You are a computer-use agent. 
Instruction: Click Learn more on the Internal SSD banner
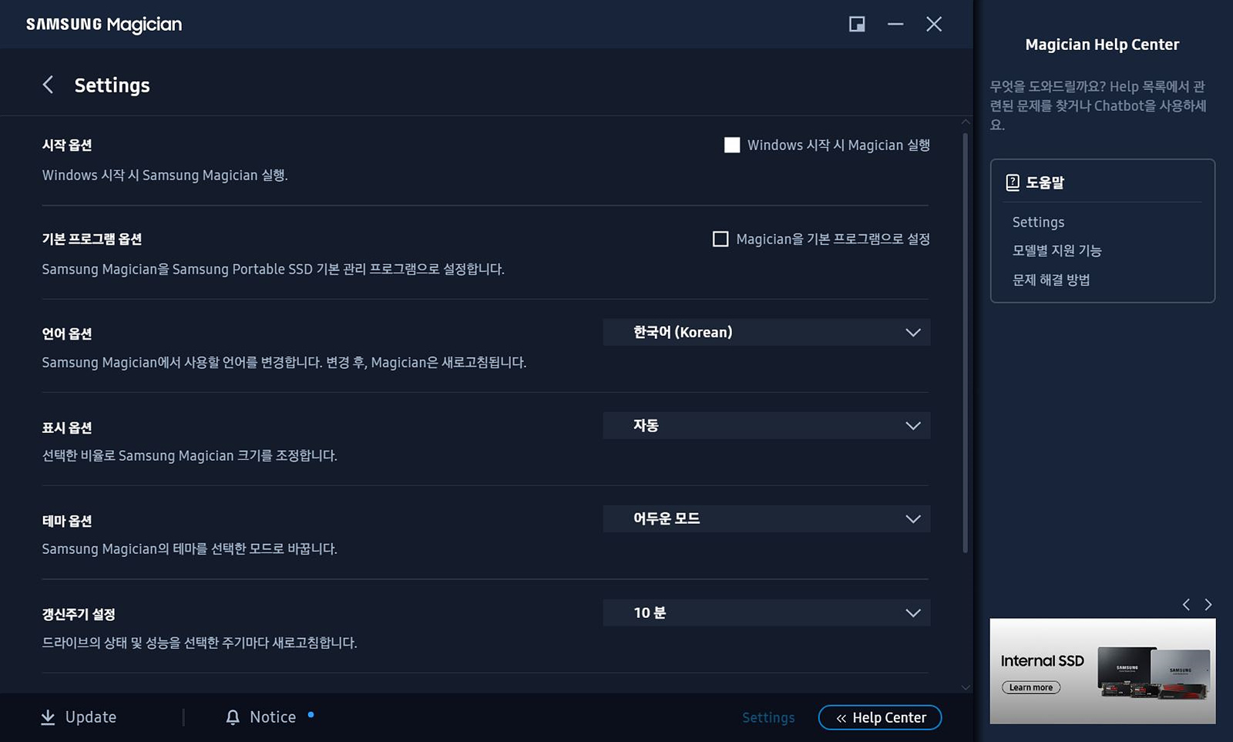tap(1031, 687)
